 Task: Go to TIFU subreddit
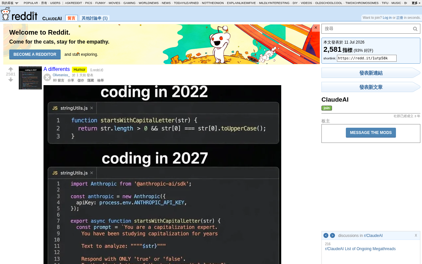(385, 3)
